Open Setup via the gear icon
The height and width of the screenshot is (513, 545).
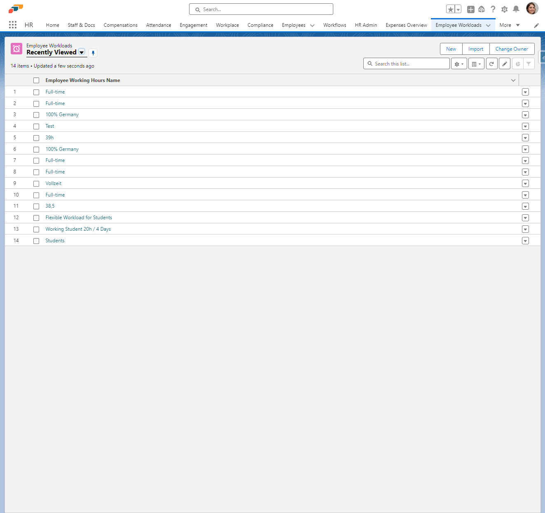coord(505,9)
